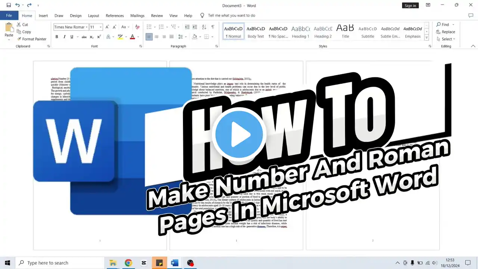Open the Comments icon at top right
Image resolution: width=478 pixels, height=269 pixels.
(471, 16)
